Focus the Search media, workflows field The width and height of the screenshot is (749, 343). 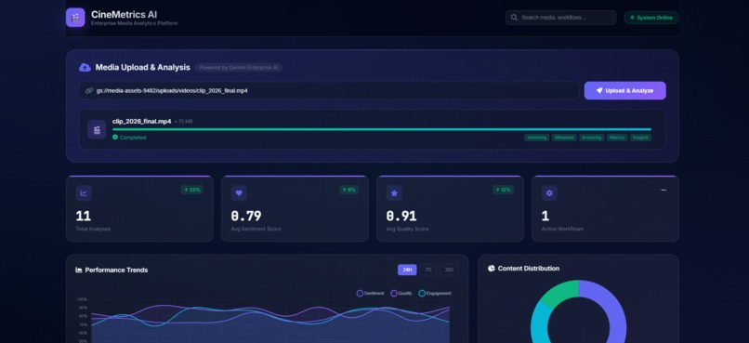[560, 18]
